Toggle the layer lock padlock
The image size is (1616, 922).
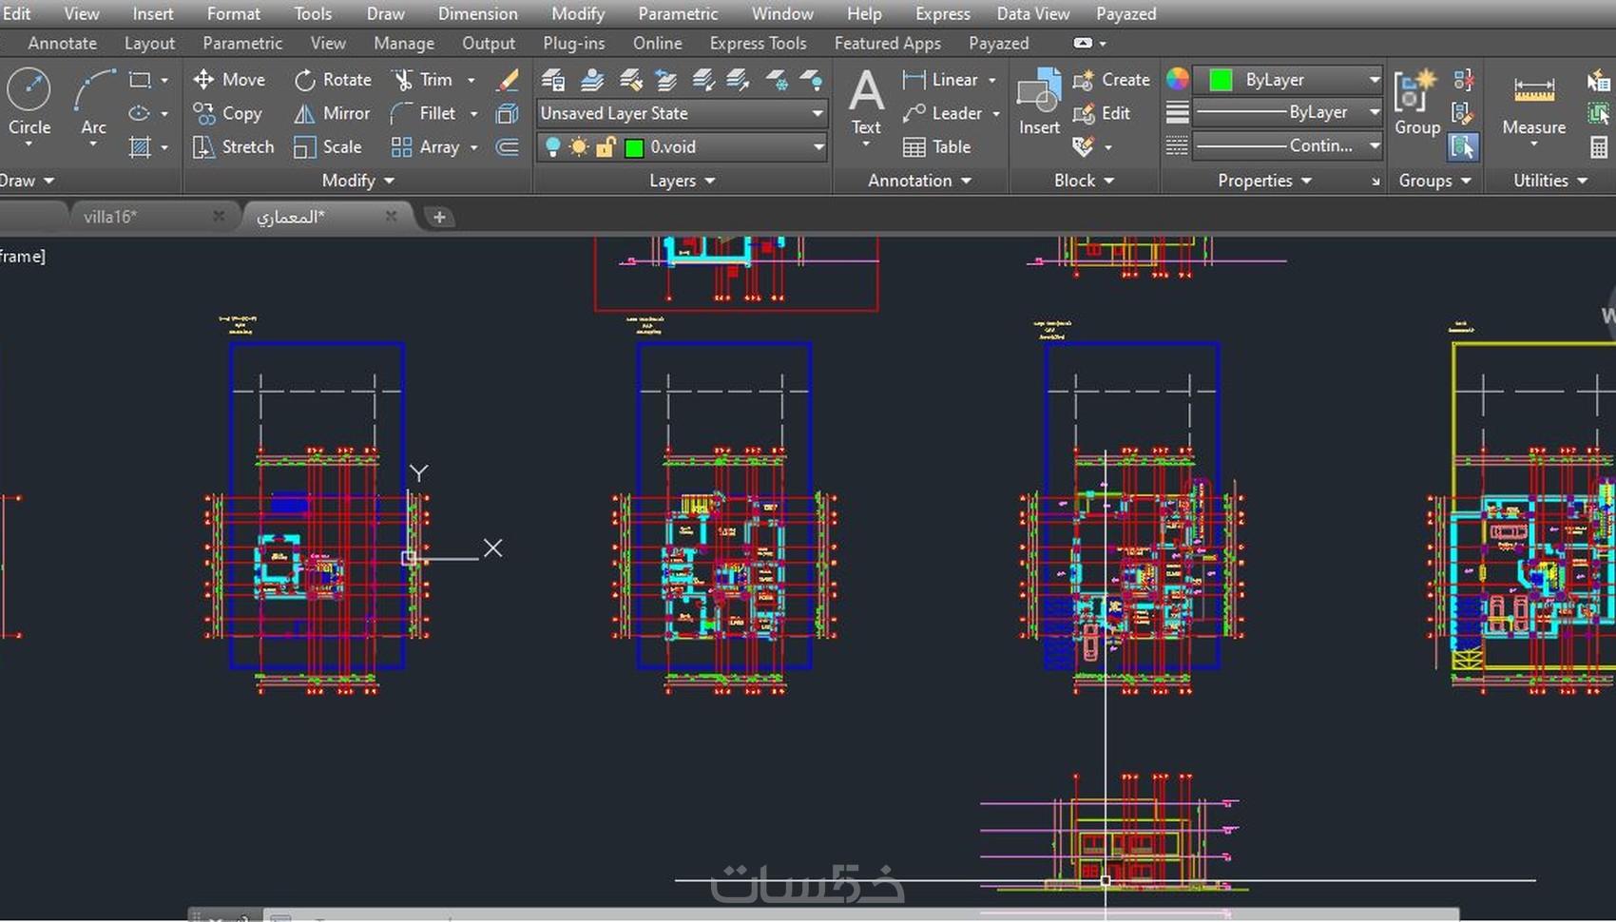[605, 147]
